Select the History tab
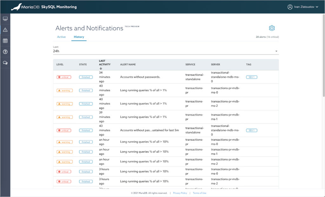This screenshot has height=197, width=325. tap(79, 37)
